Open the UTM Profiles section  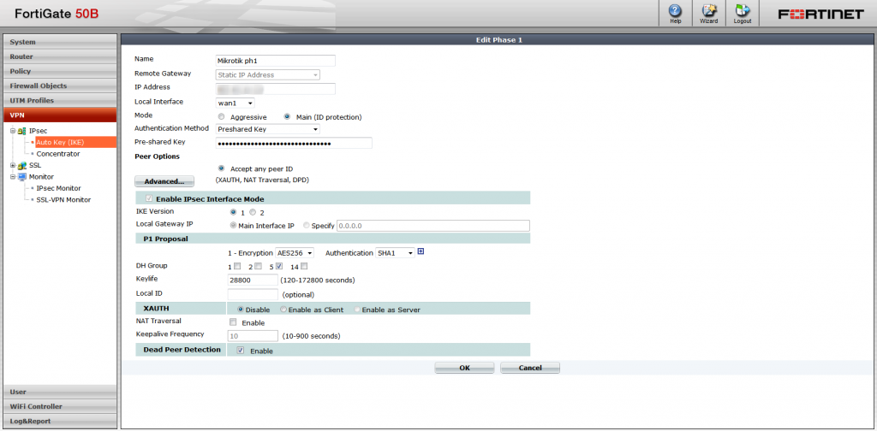[60, 101]
